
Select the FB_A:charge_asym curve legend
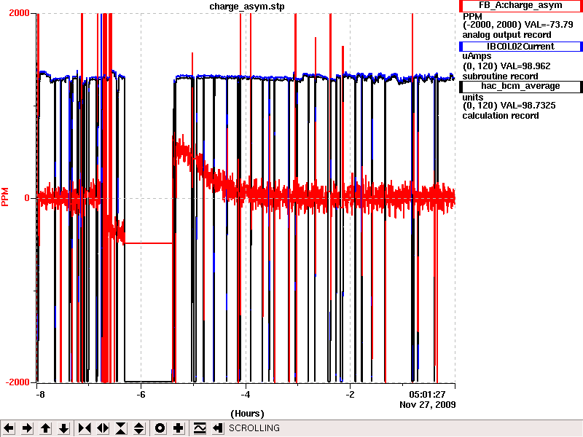pyautogui.click(x=520, y=6)
